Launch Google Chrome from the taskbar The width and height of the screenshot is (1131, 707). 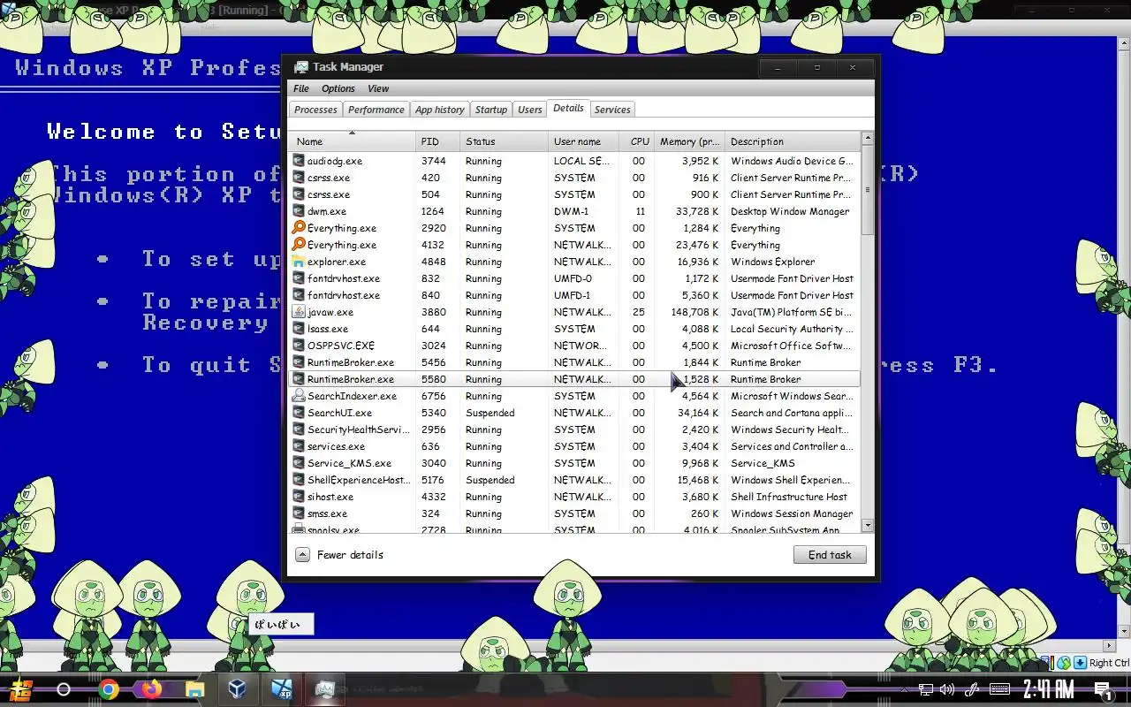[x=109, y=689]
